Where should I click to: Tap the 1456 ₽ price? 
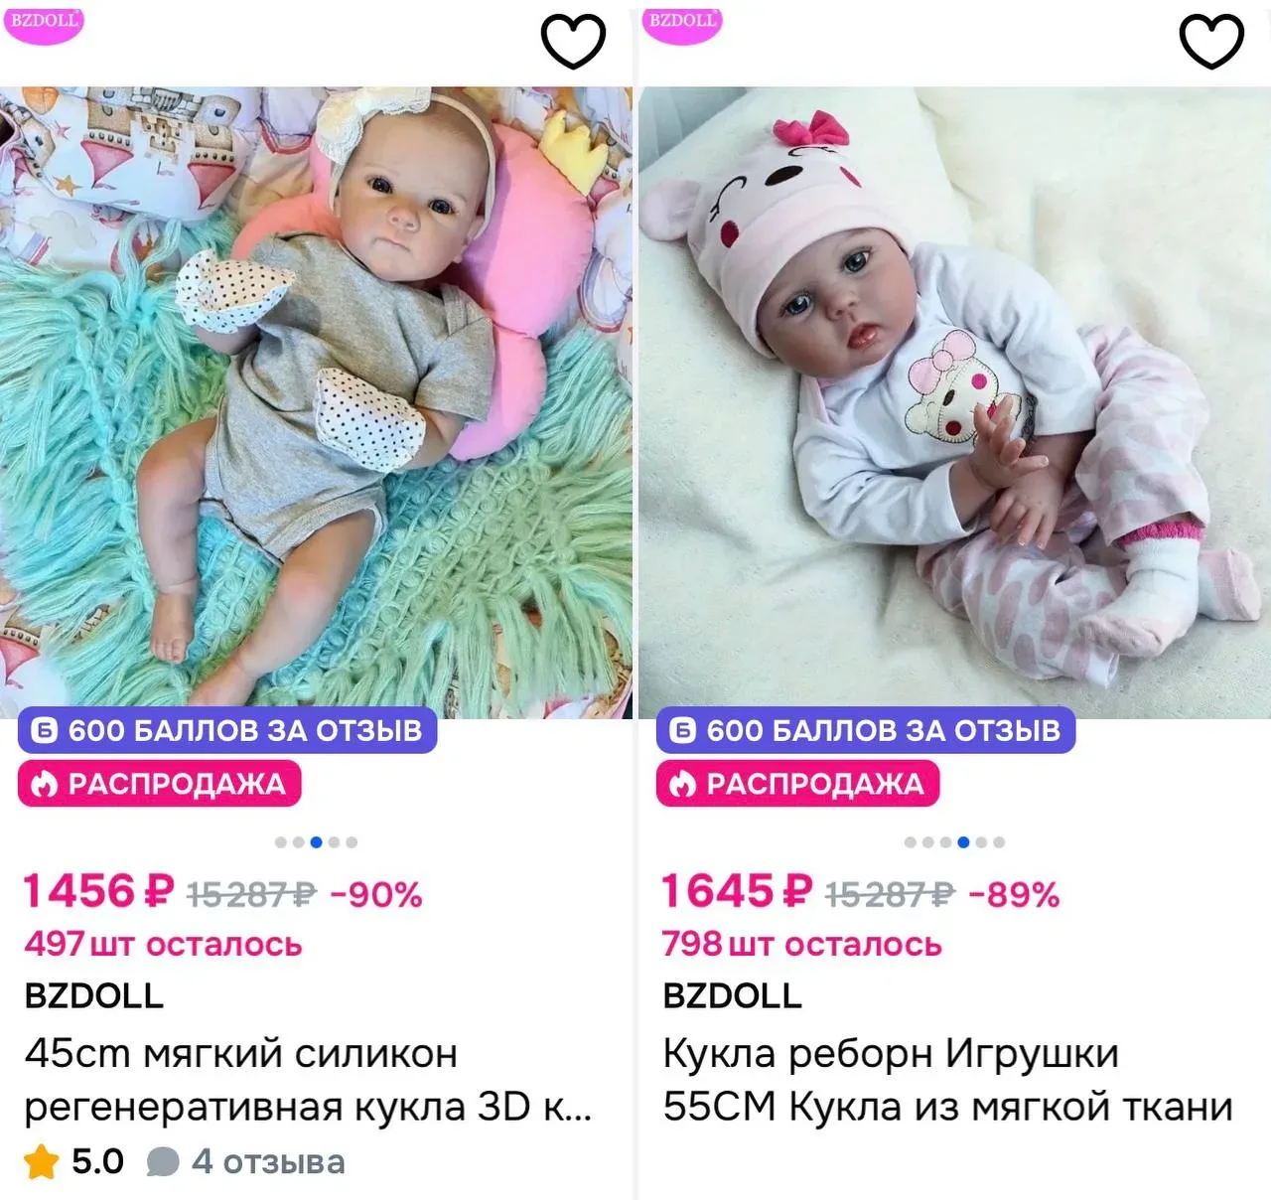tap(99, 891)
